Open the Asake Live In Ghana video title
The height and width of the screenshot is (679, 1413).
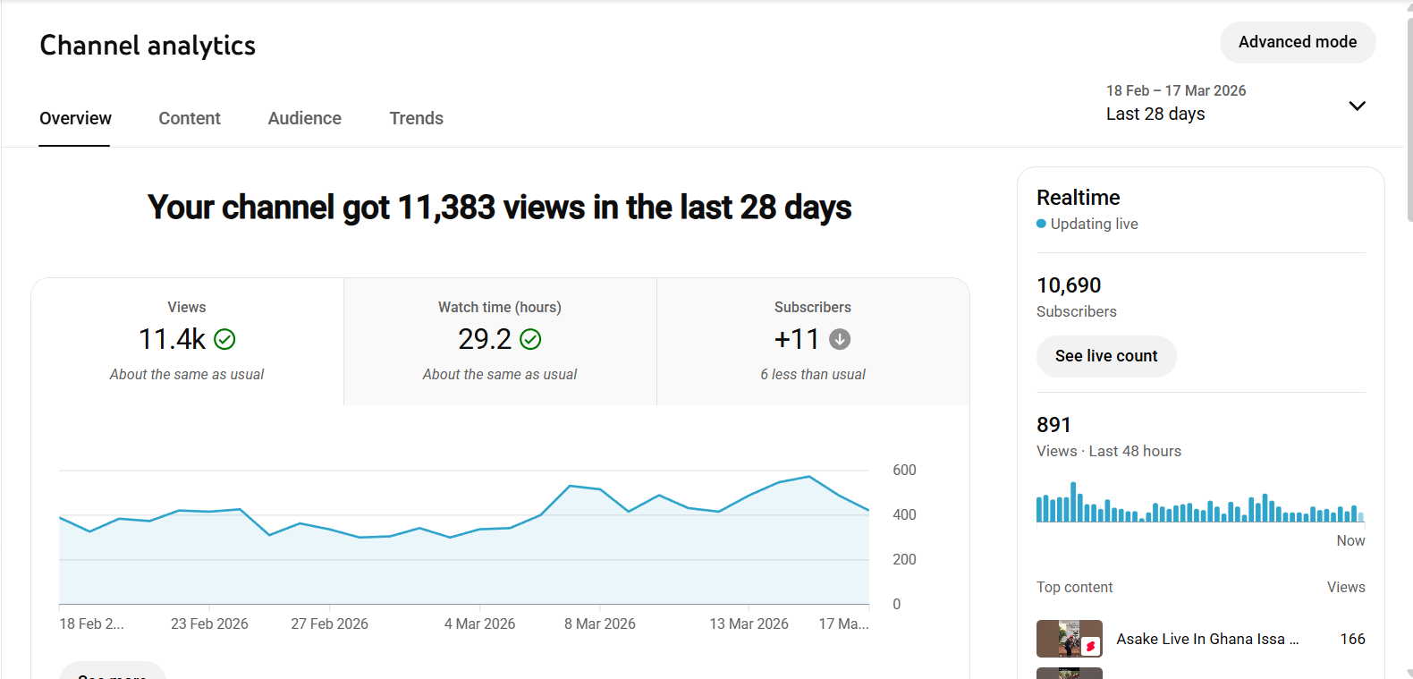[1206, 639]
